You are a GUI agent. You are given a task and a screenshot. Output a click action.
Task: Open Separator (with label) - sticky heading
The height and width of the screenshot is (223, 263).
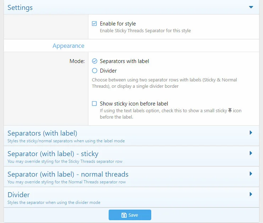(x=53, y=154)
